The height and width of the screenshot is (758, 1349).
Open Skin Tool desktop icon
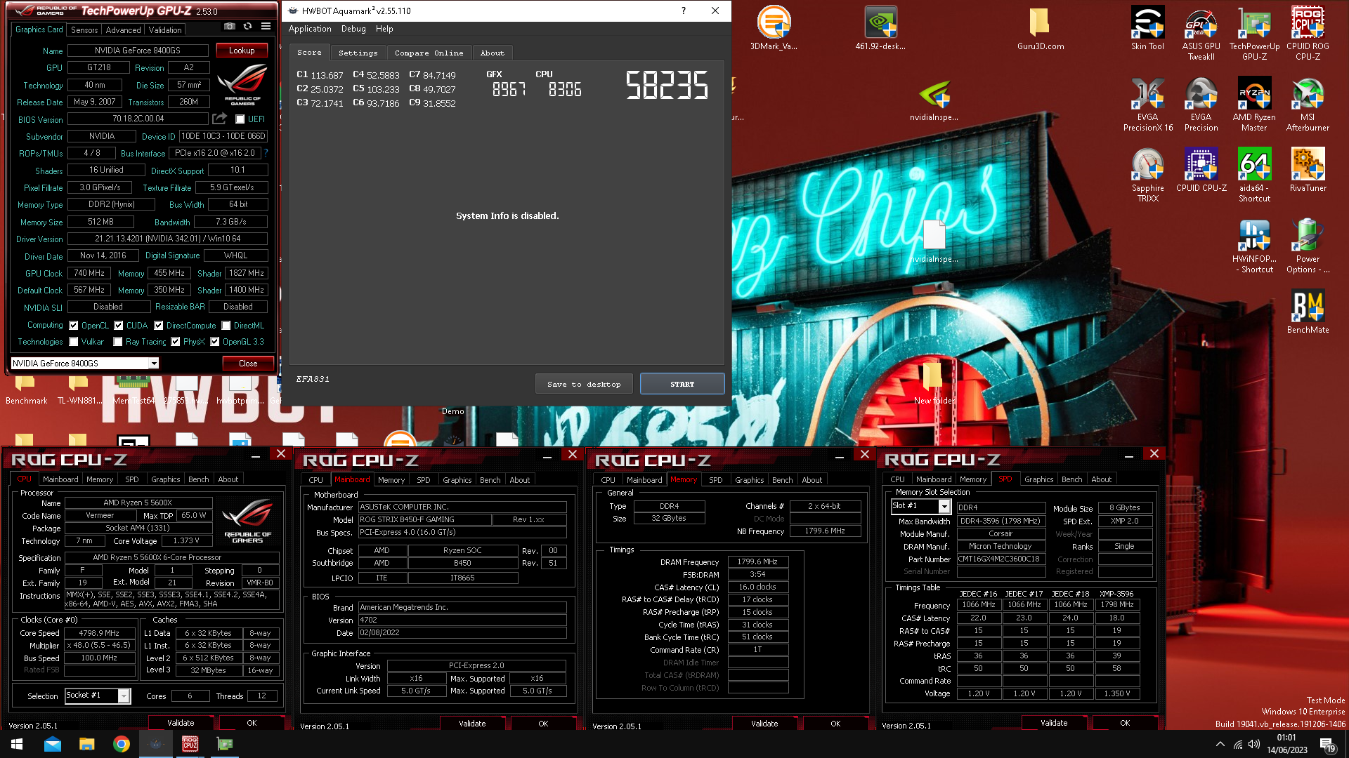1147,28
